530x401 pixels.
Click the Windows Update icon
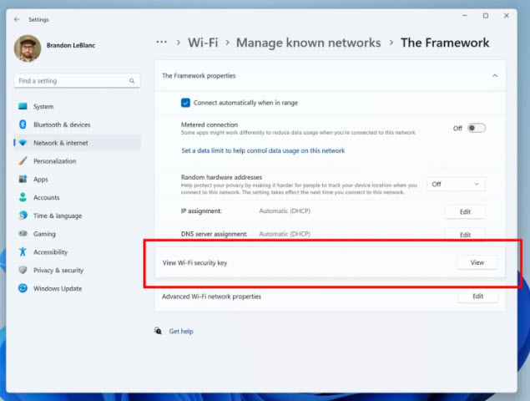pyautogui.click(x=23, y=288)
